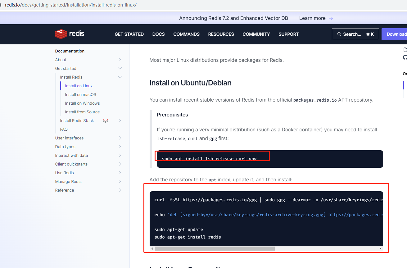Viewport: 407px width, 268px height.
Task: Open the Get started sidebar item
Action: (x=66, y=68)
